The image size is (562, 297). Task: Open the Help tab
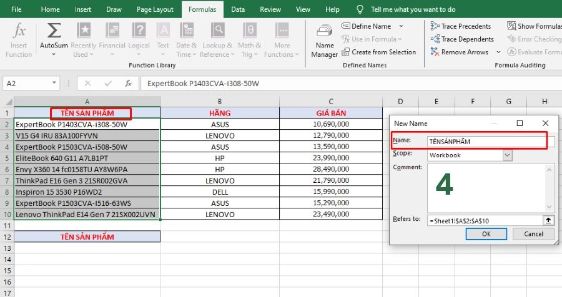pyautogui.click(x=332, y=9)
